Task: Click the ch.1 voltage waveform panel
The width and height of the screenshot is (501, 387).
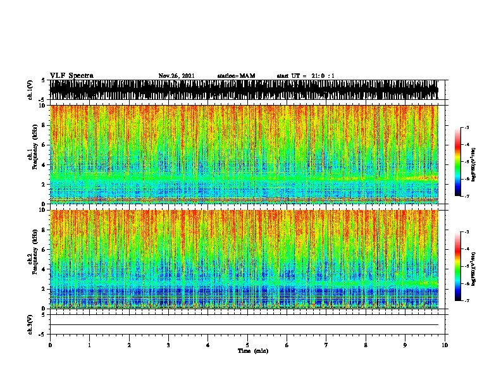Action: (244, 90)
